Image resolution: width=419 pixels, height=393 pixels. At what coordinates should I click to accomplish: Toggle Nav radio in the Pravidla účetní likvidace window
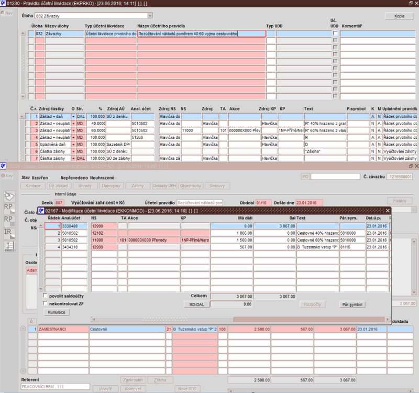click(x=3, y=13)
